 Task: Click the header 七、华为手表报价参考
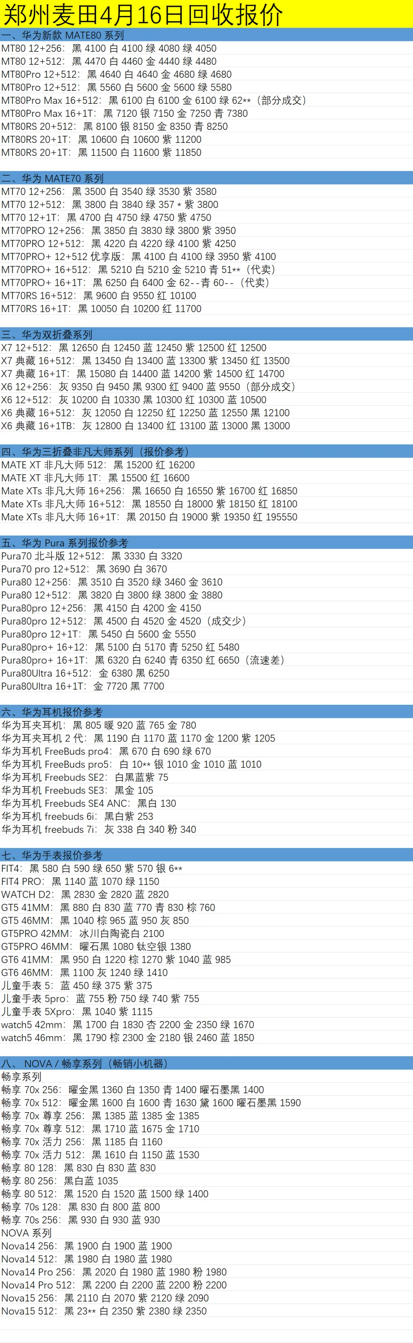pyautogui.click(x=206, y=855)
